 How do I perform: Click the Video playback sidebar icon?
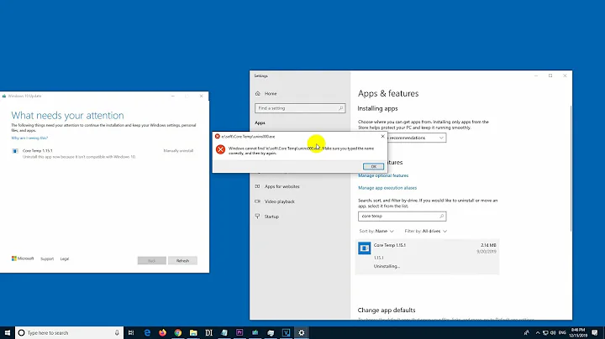point(257,201)
